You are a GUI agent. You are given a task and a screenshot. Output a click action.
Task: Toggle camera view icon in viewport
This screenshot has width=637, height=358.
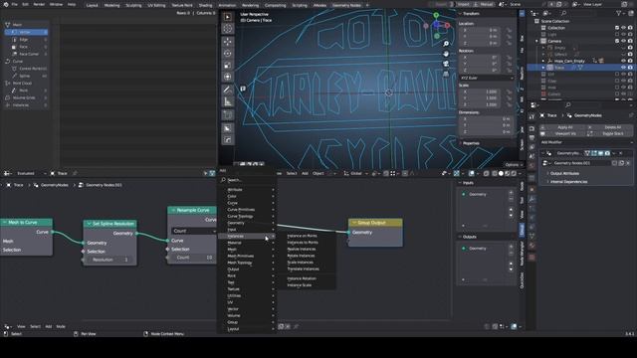point(446,64)
